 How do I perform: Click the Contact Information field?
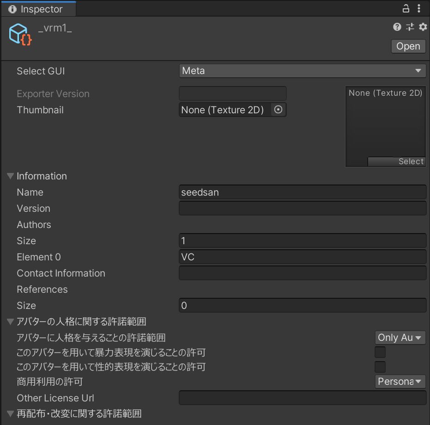point(303,273)
